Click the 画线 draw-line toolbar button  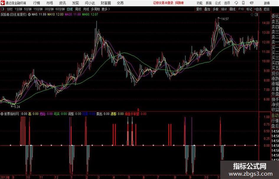point(232,9)
